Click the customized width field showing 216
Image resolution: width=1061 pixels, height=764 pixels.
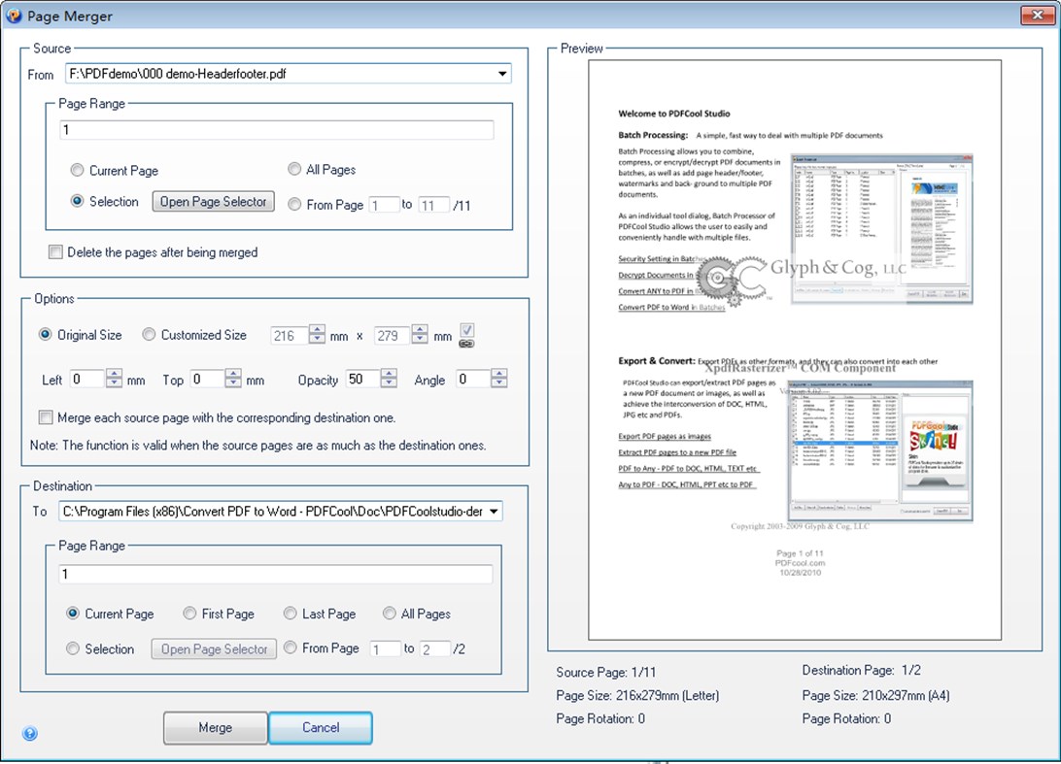(x=290, y=335)
